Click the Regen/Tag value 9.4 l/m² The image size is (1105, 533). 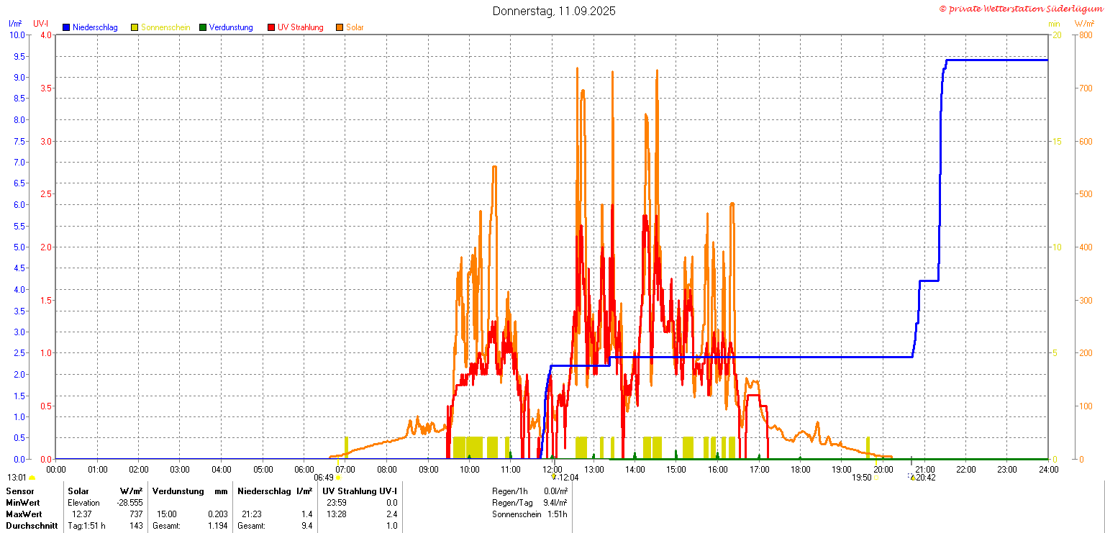tap(555, 503)
